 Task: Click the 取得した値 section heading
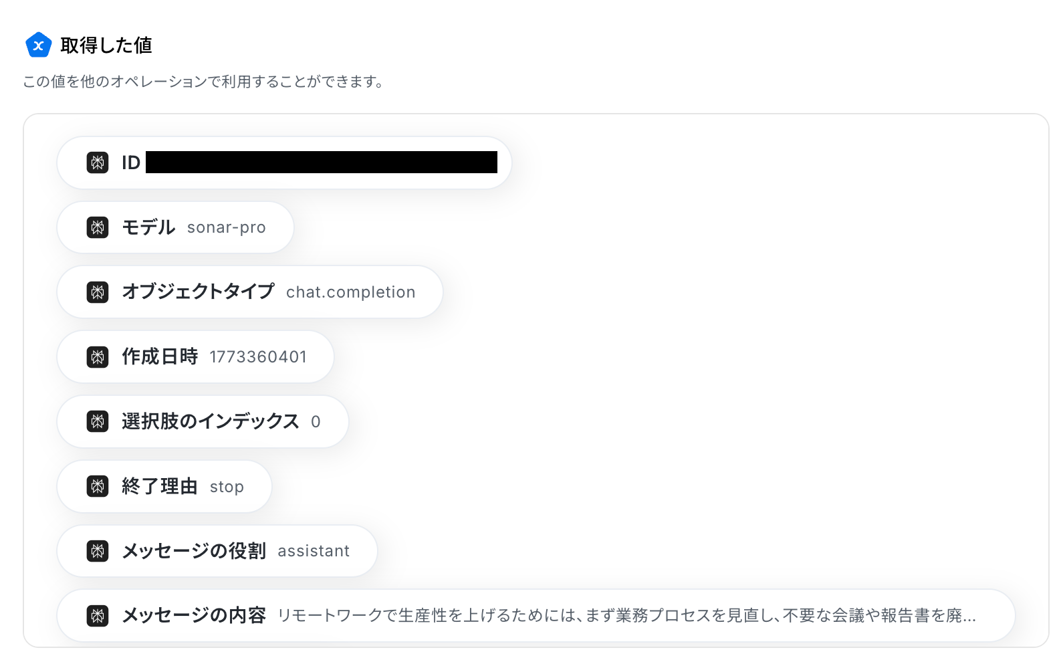pyautogui.click(x=106, y=45)
